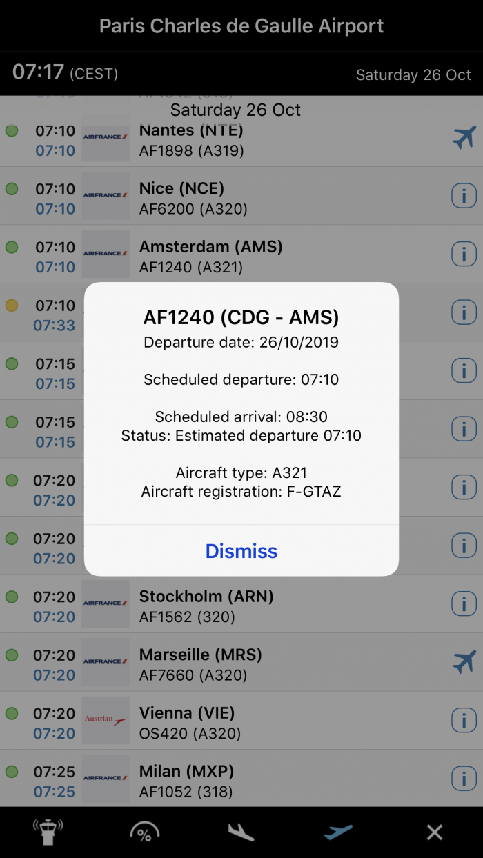Viewport: 483px width, 858px height.
Task: View info for Vienna flight OS420
Action: 464,721
